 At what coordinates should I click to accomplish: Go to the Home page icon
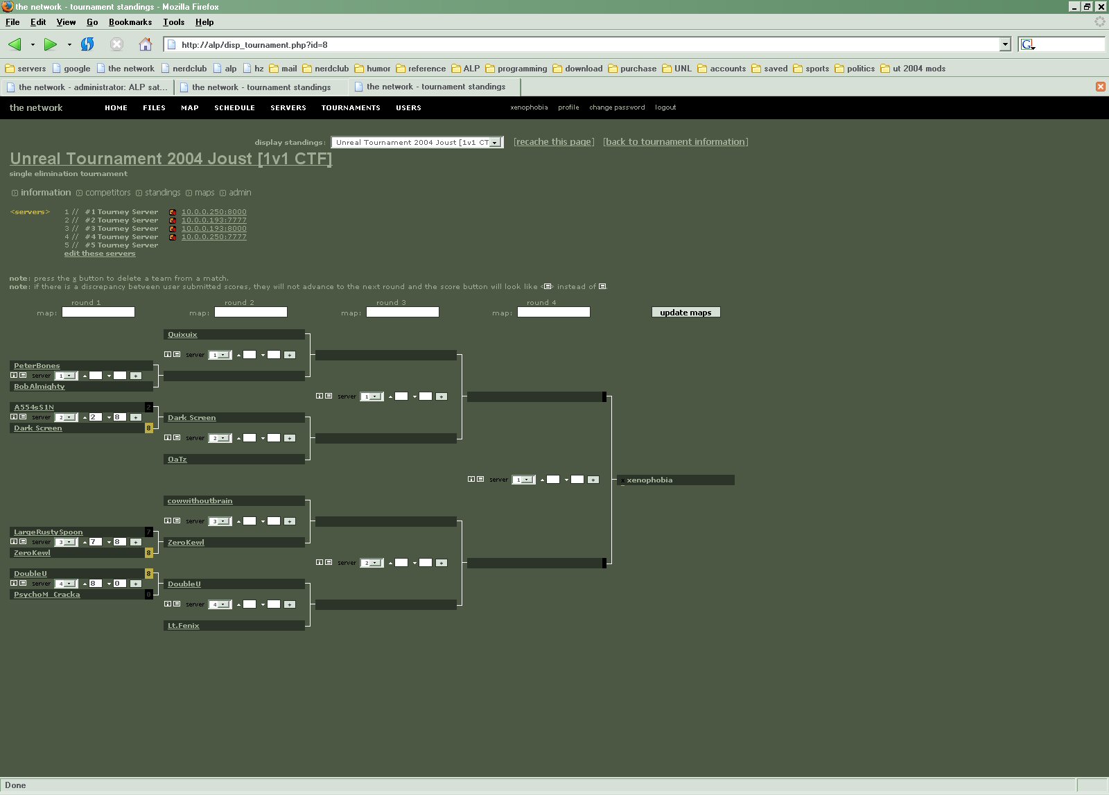[x=146, y=44]
